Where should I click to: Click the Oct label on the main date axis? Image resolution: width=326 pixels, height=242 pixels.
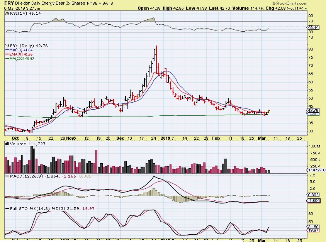click(15, 138)
